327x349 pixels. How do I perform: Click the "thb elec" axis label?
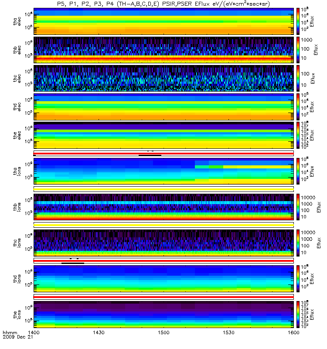(17, 50)
